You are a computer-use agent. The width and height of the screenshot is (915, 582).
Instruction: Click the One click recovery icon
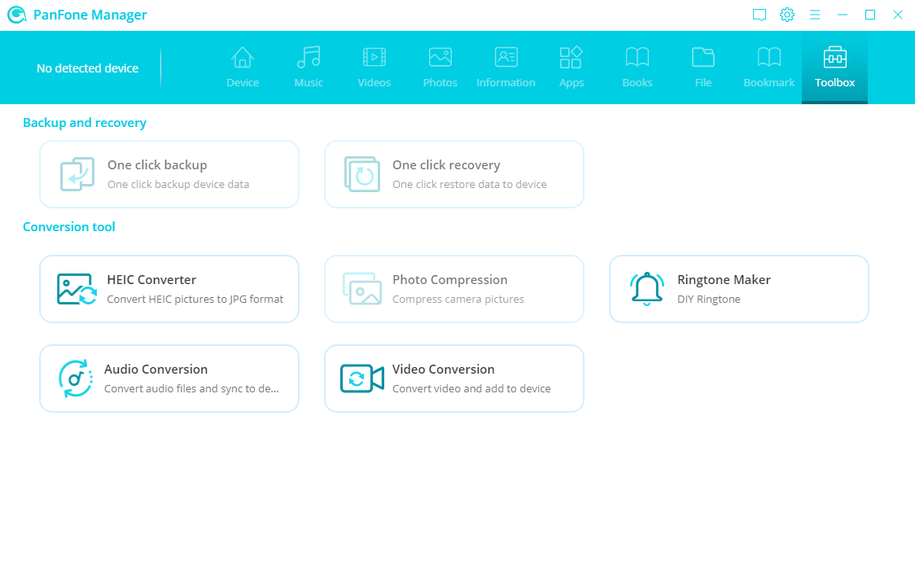[361, 174]
